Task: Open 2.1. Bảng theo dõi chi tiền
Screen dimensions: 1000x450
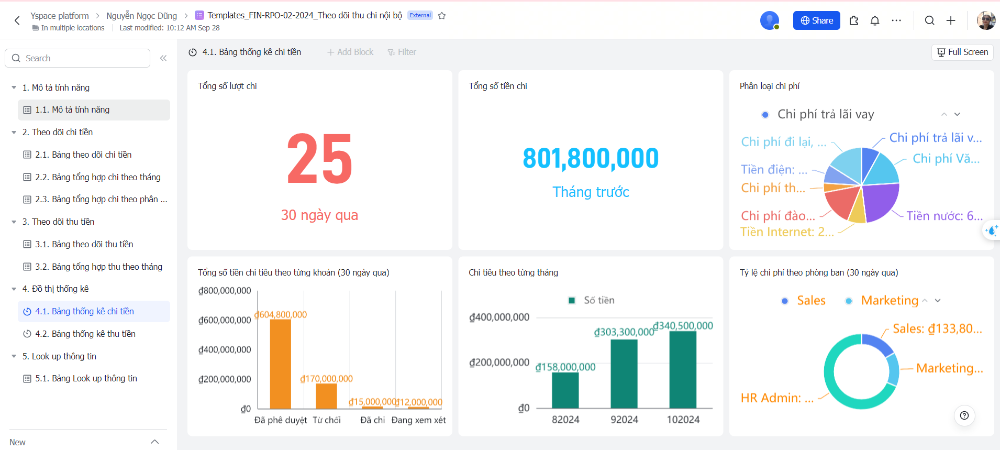Action: click(x=94, y=155)
